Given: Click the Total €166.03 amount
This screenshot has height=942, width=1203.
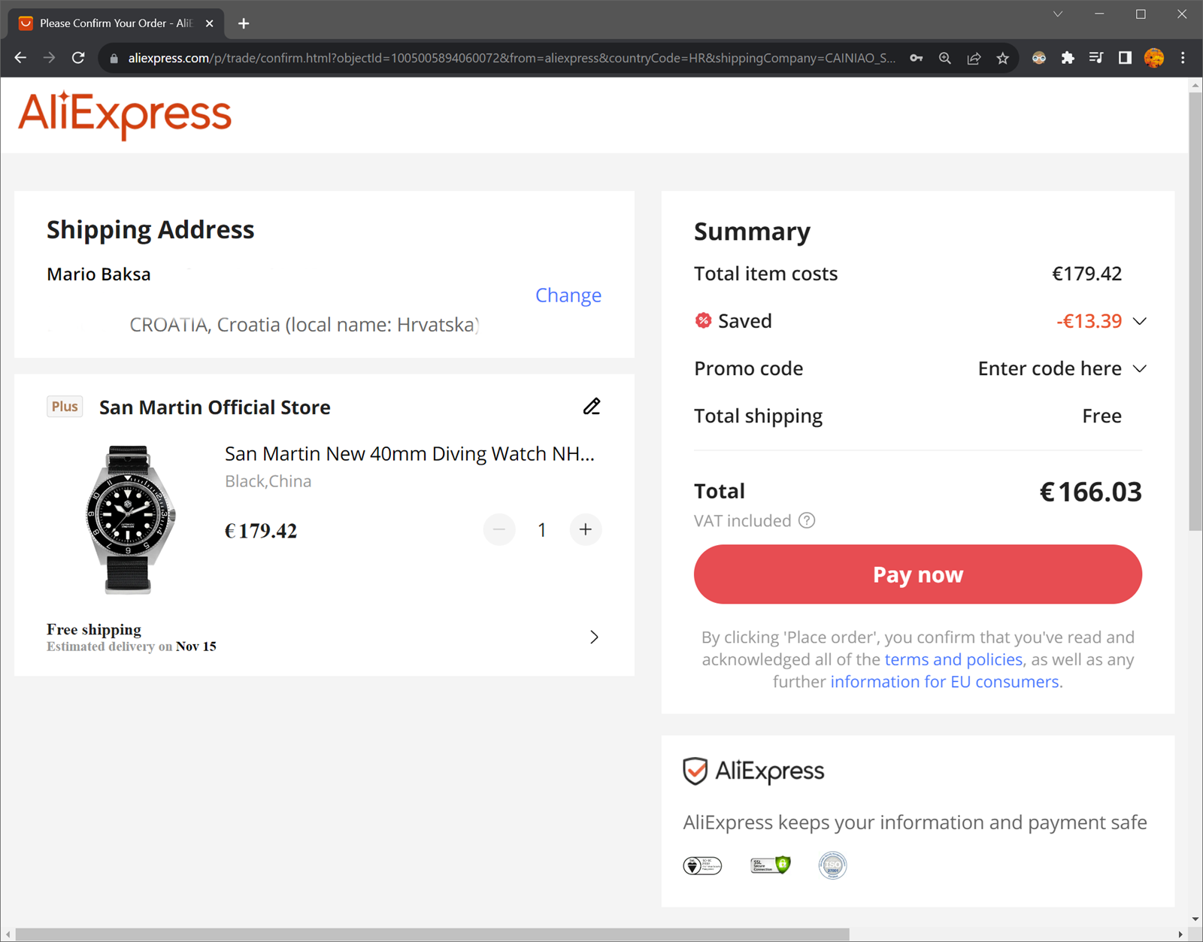Looking at the screenshot, I should coord(1091,492).
